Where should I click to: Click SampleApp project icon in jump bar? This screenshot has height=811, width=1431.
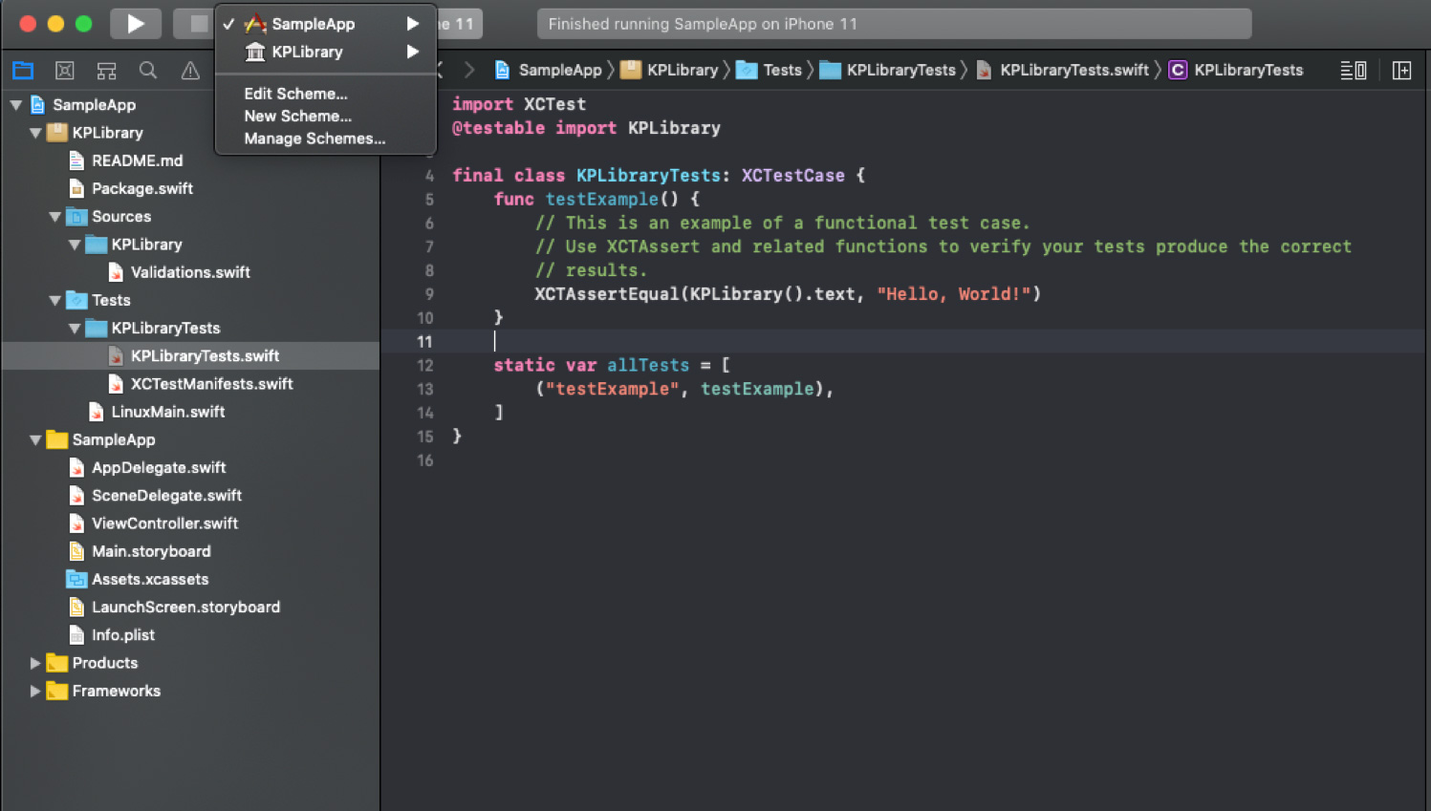pyautogui.click(x=502, y=70)
